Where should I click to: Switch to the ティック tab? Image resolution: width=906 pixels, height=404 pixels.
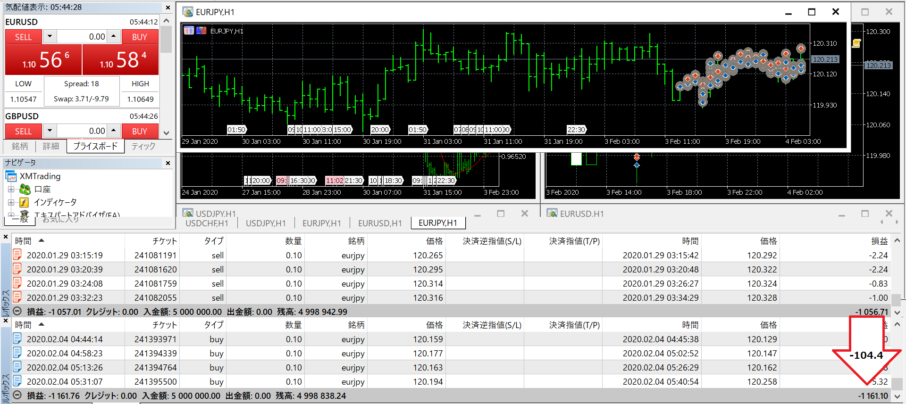pos(143,146)
